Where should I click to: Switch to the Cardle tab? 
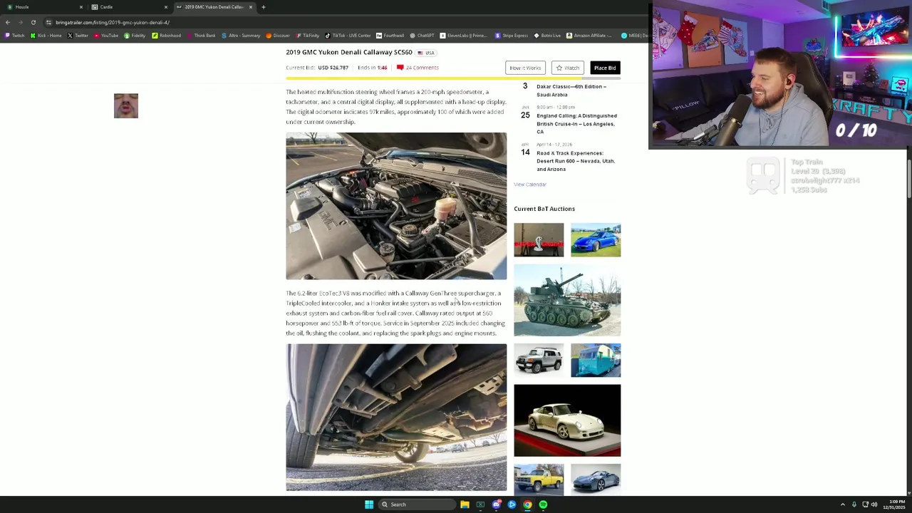(128, 7)
